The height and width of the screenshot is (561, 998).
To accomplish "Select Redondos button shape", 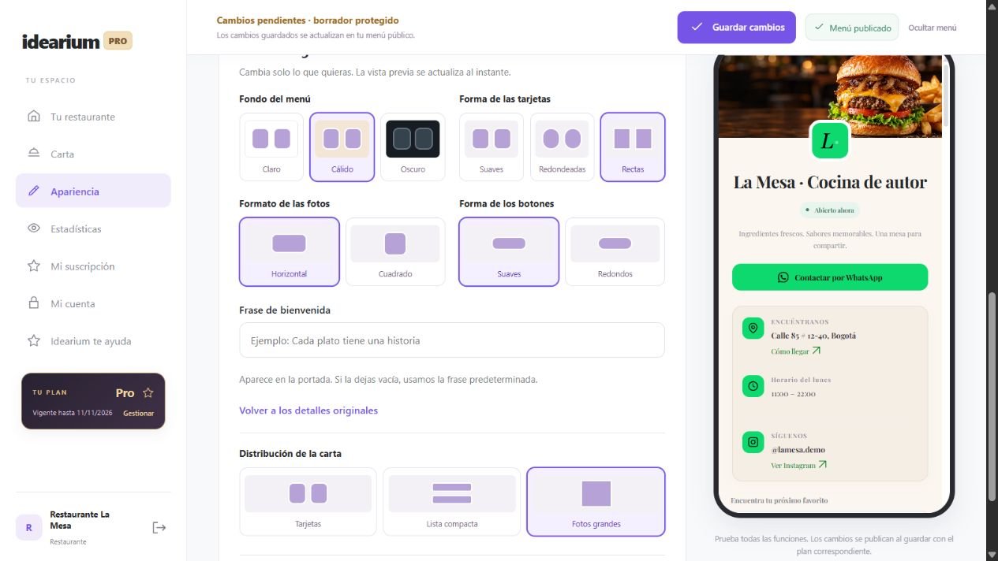I will click(615, 251).
